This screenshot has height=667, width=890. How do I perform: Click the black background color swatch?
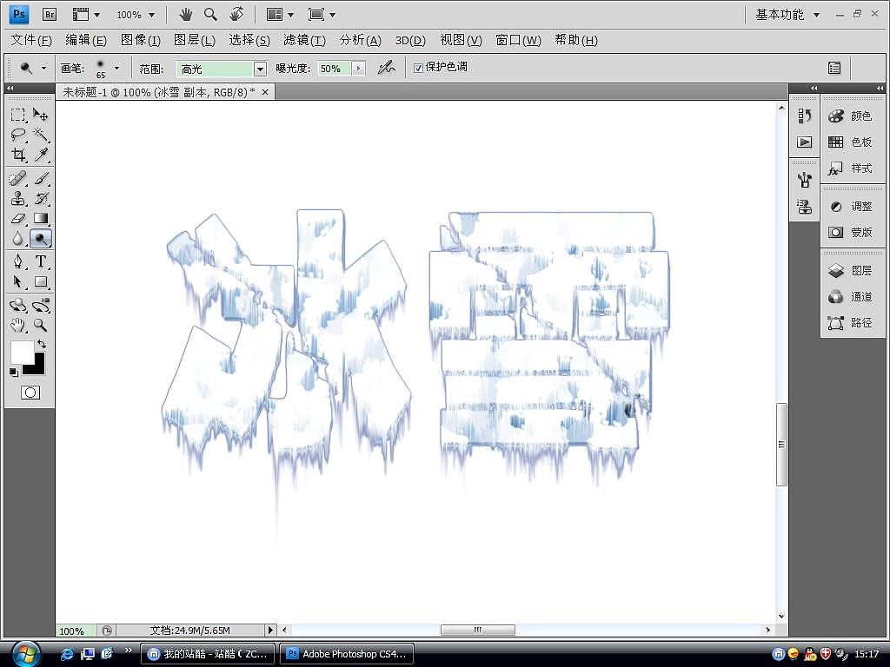click(x=38, y=367)
